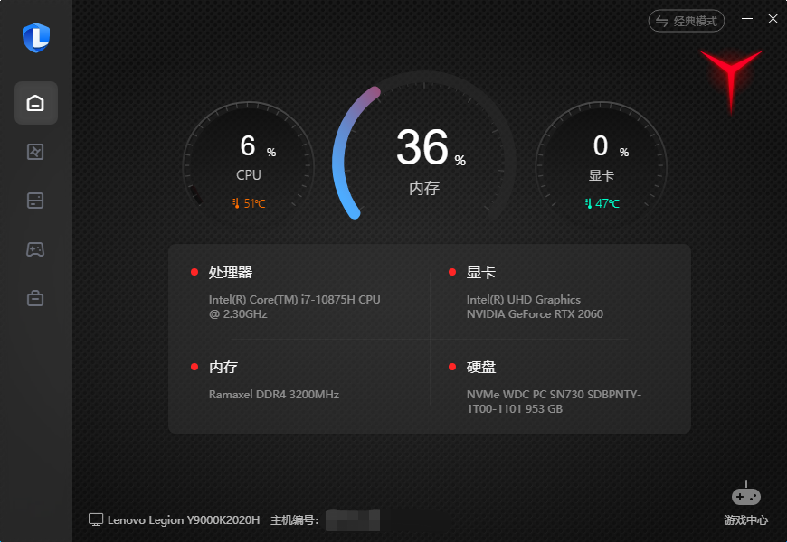Screen dimensions: 787x542
Task: Select the 显卡 GPU usage gauge
Action: tap(602, 161)
